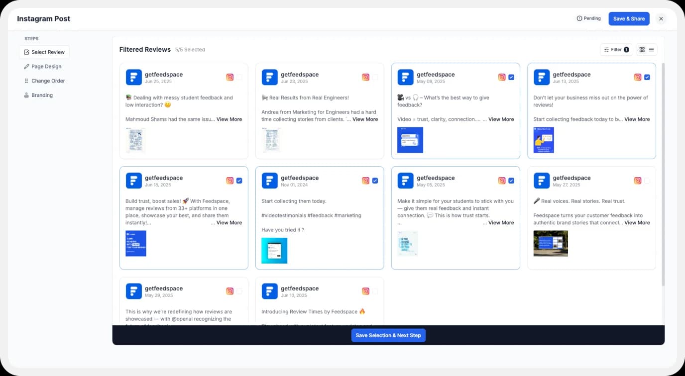Click Save Selection & Next Step
Viewport: 685px width, 376px height.
coord(388,335)
